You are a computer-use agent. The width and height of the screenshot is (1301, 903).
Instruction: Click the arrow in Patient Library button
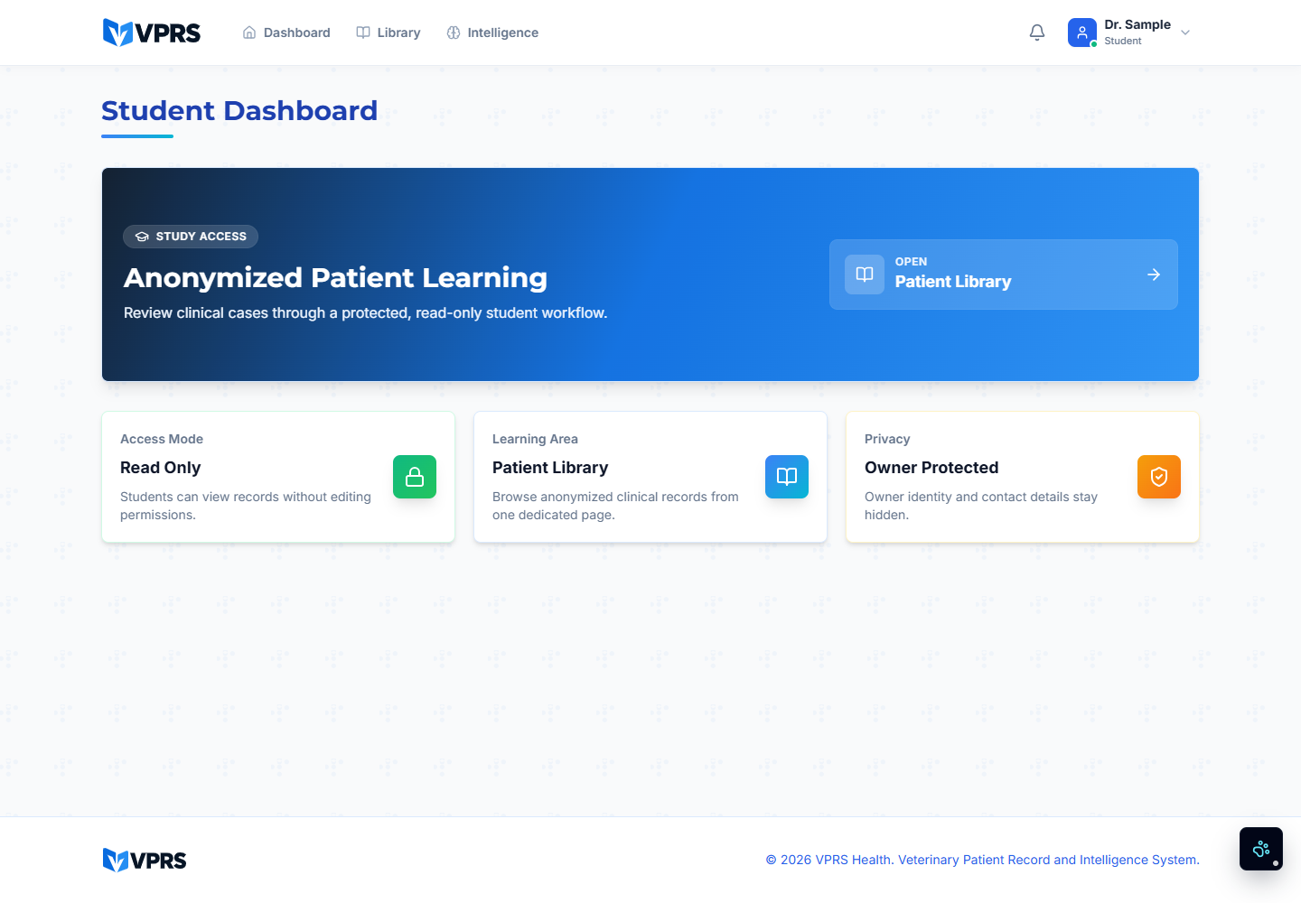pos(1154,275)
